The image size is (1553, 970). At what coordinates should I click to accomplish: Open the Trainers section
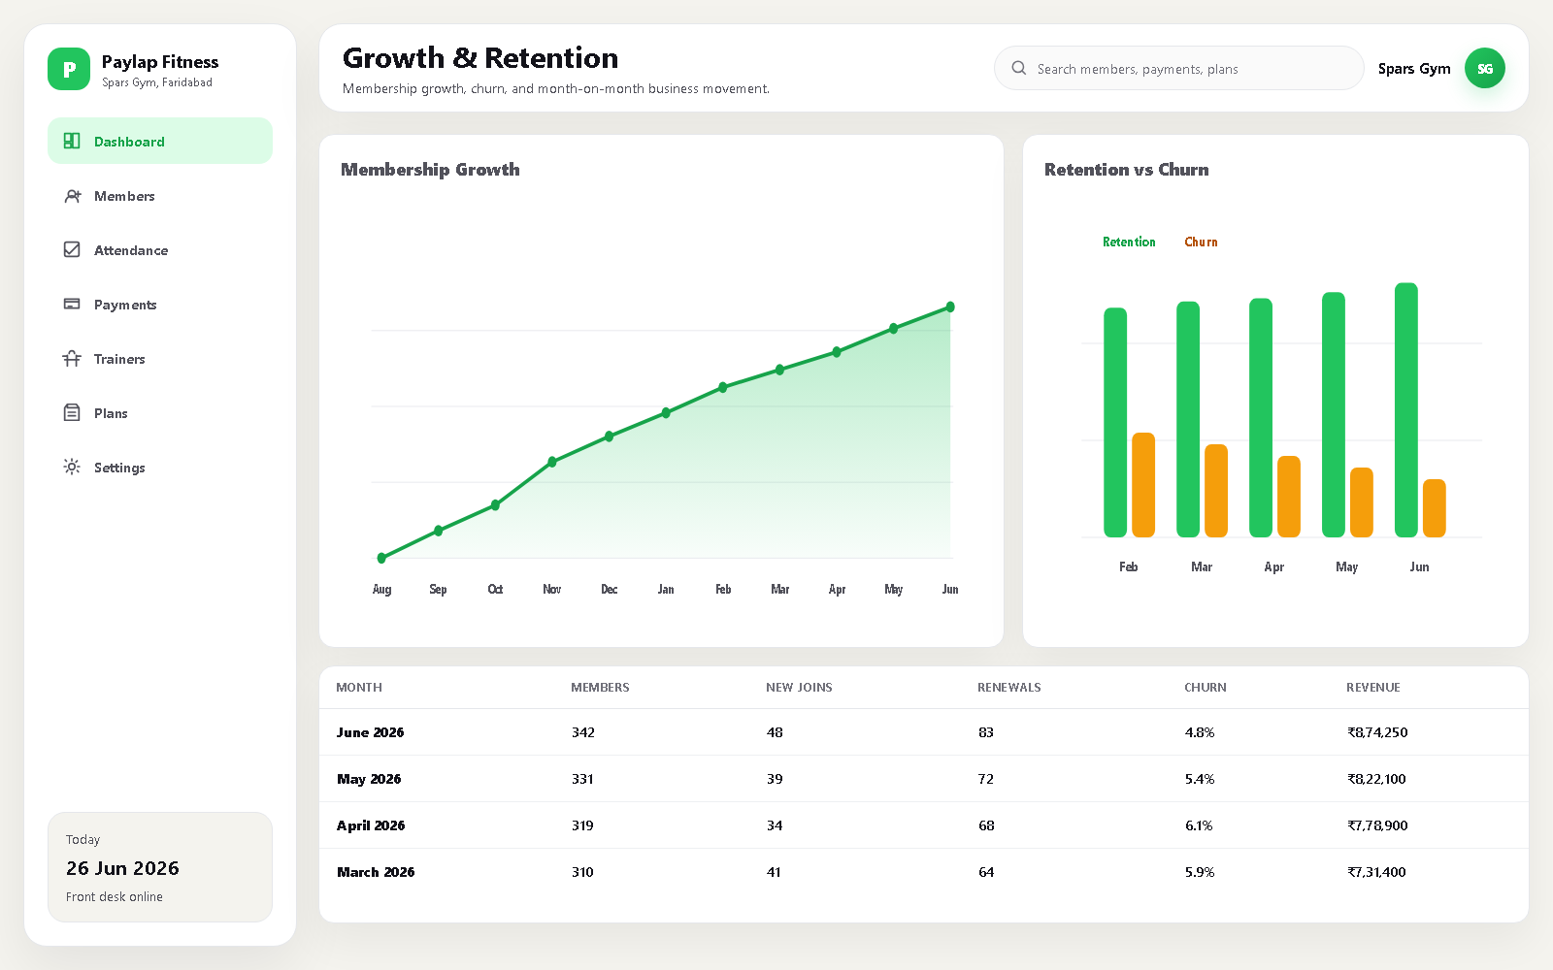(160, 358)
